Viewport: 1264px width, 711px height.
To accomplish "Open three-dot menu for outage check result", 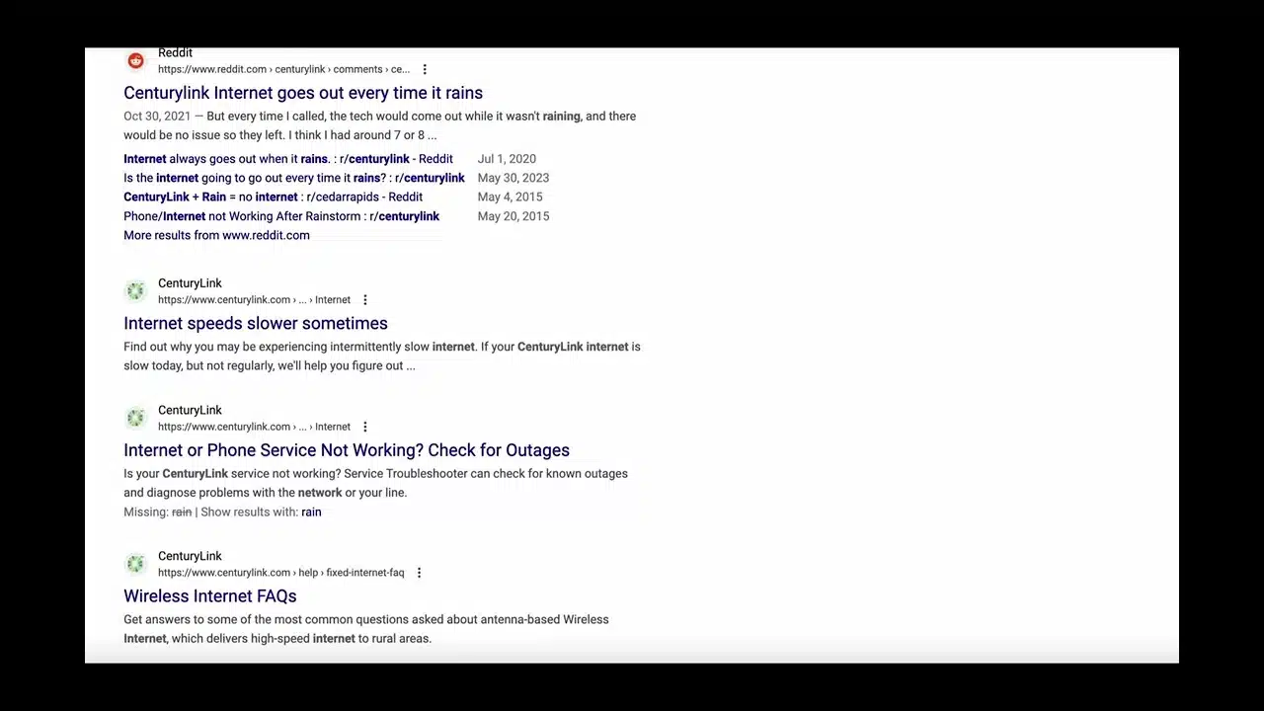I will [365, 427].
